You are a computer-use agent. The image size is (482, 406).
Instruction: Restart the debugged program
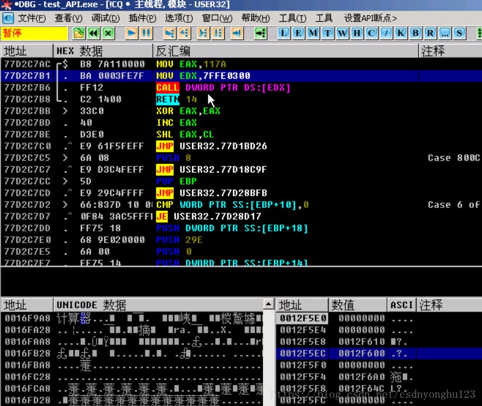92,33
